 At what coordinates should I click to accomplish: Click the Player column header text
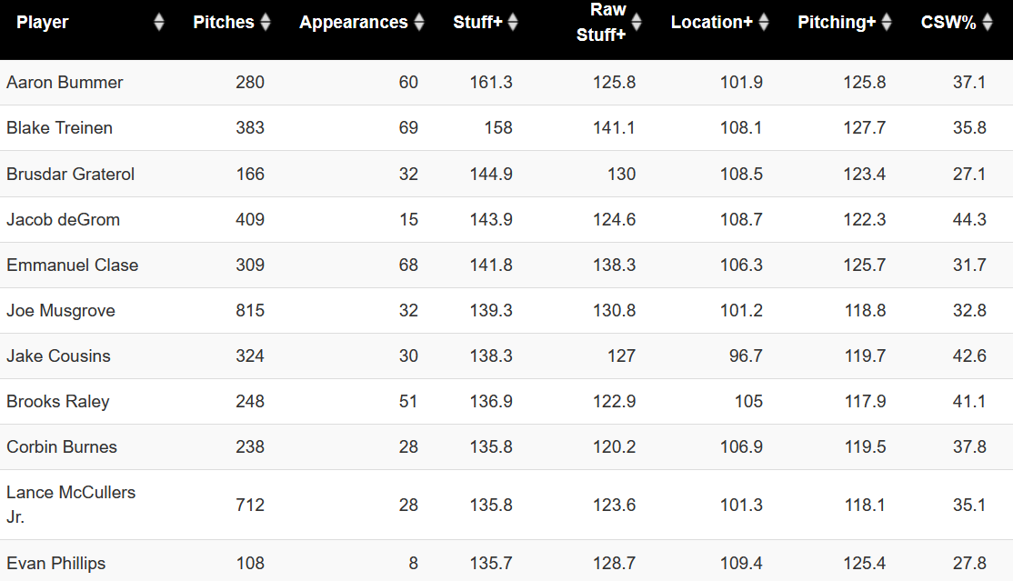pos(43,23)
